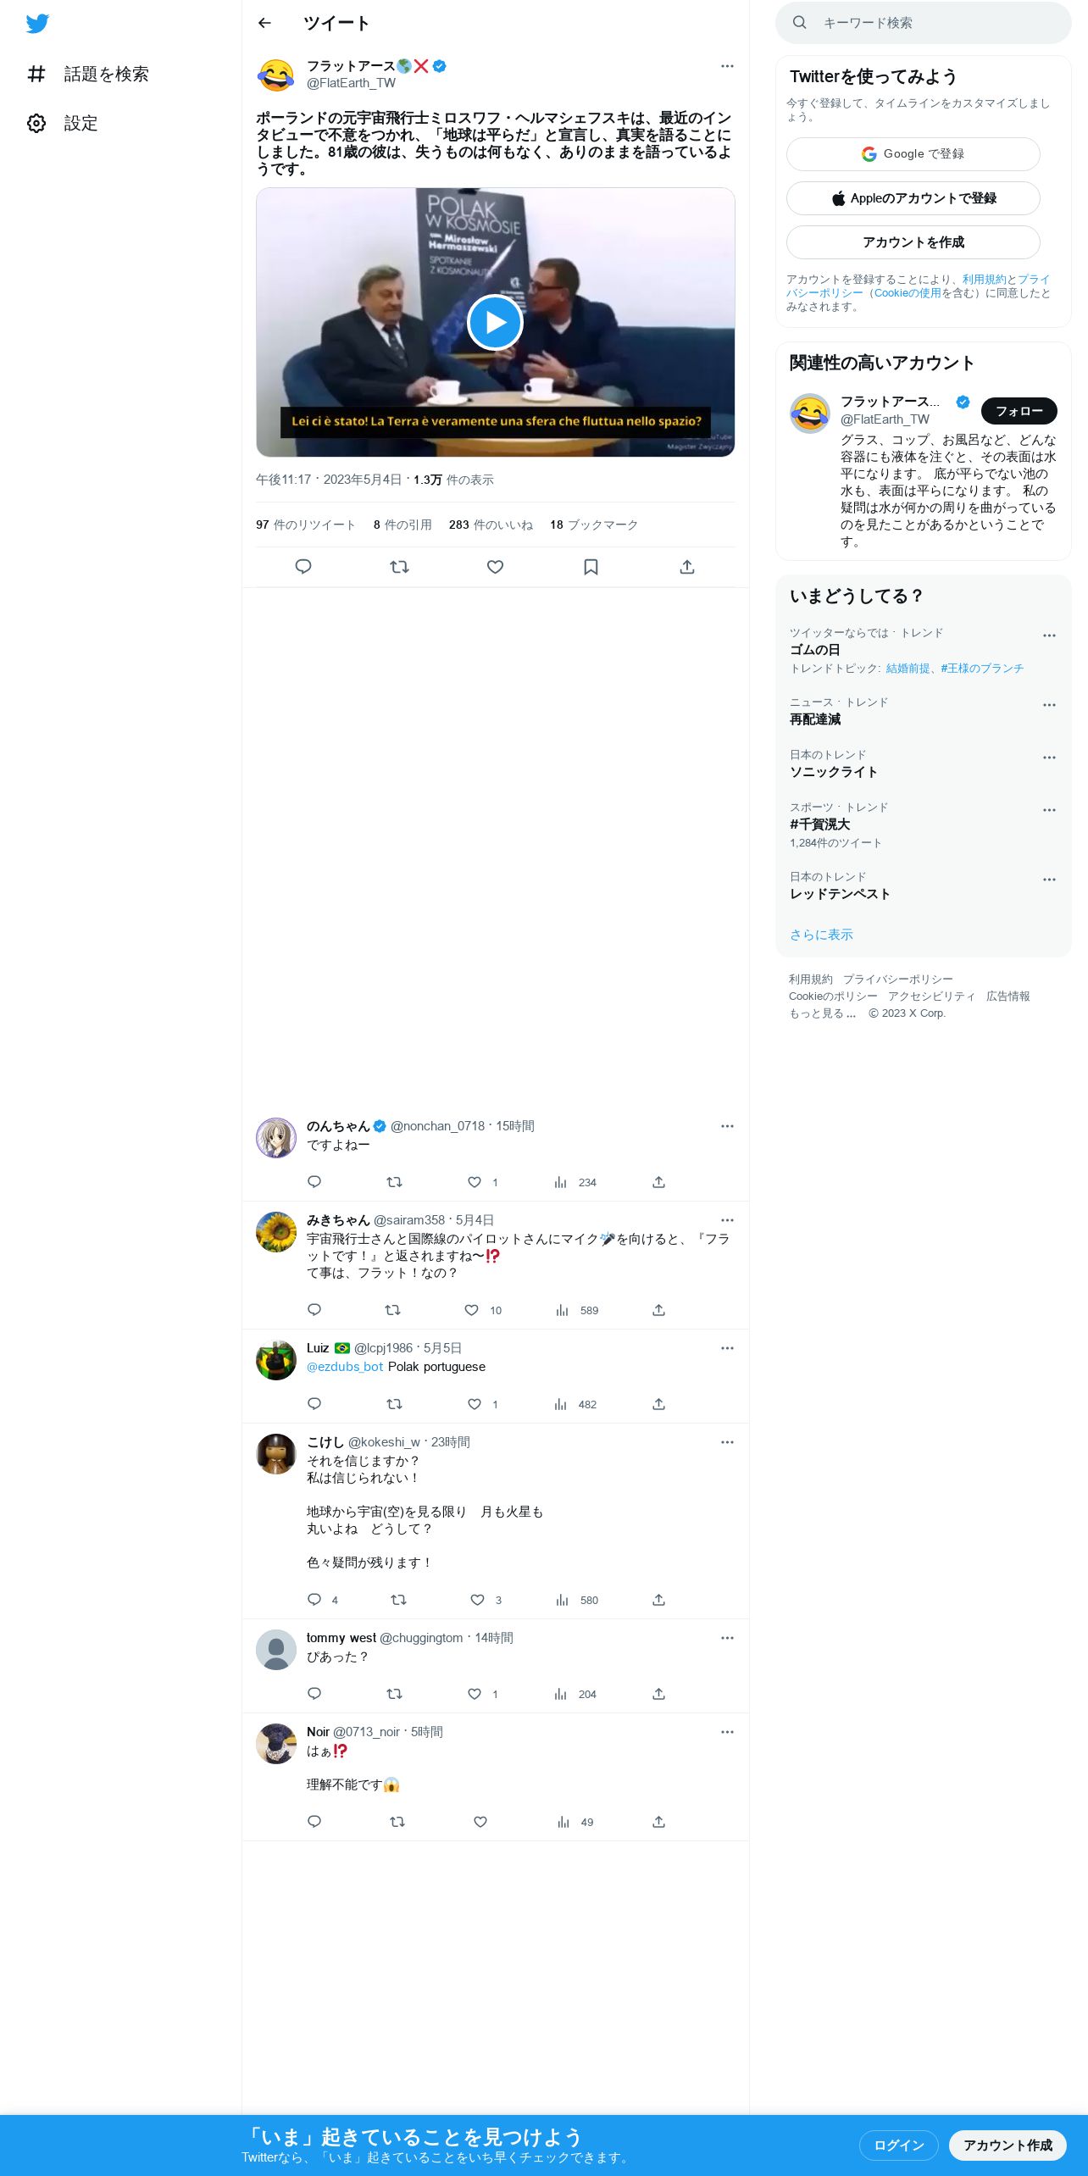Open 話題を検索 in the sidebar
The width and height of the screenshot is (1088, 2176).
coord(88,75)
